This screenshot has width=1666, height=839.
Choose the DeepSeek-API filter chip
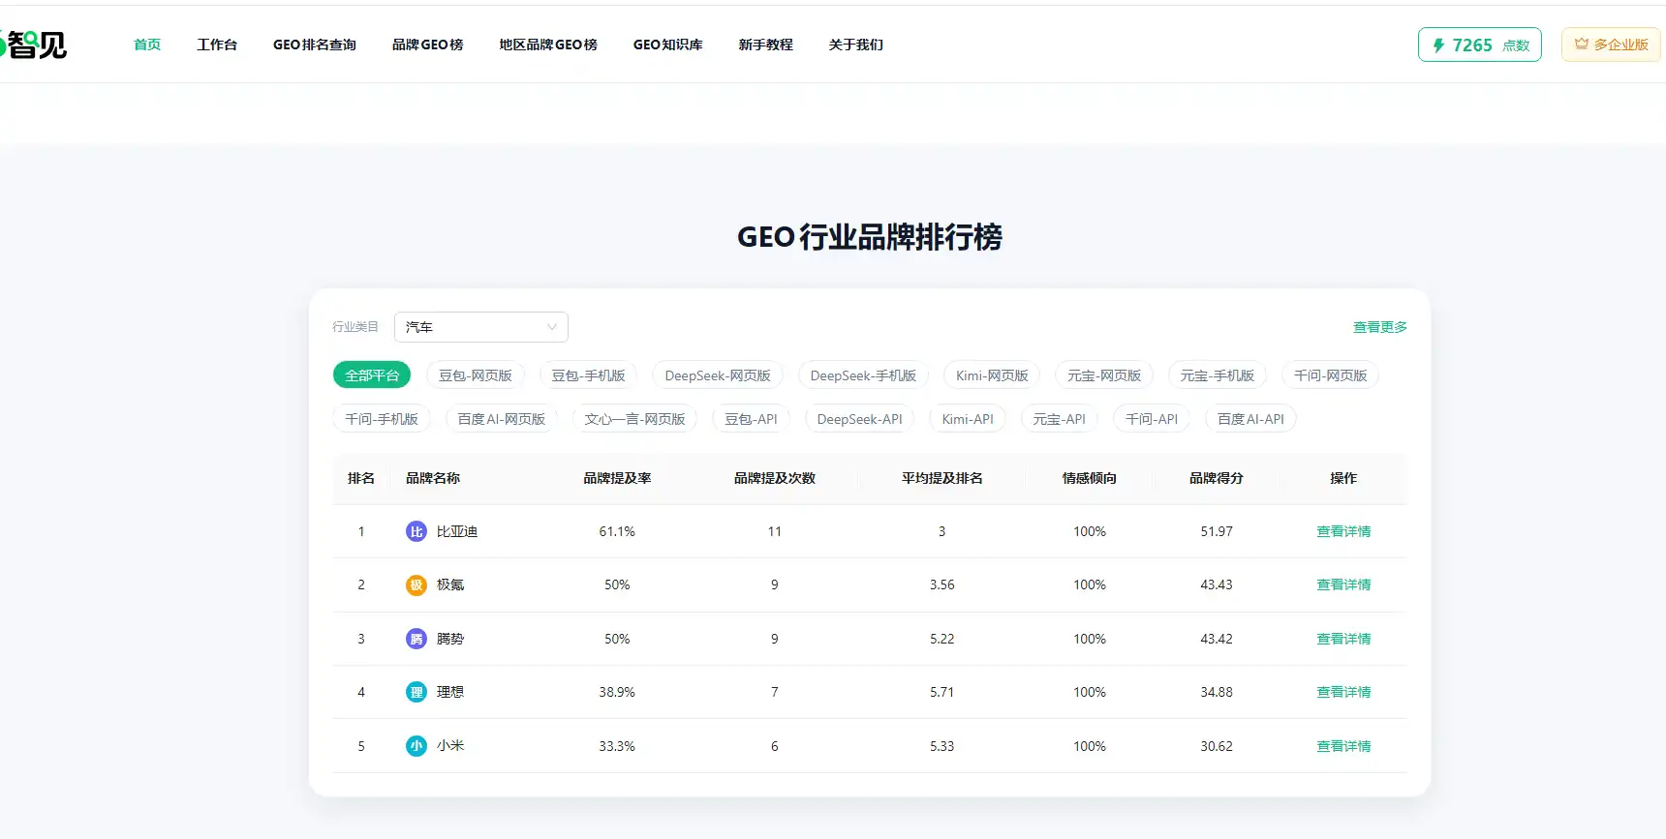[860, 419]
